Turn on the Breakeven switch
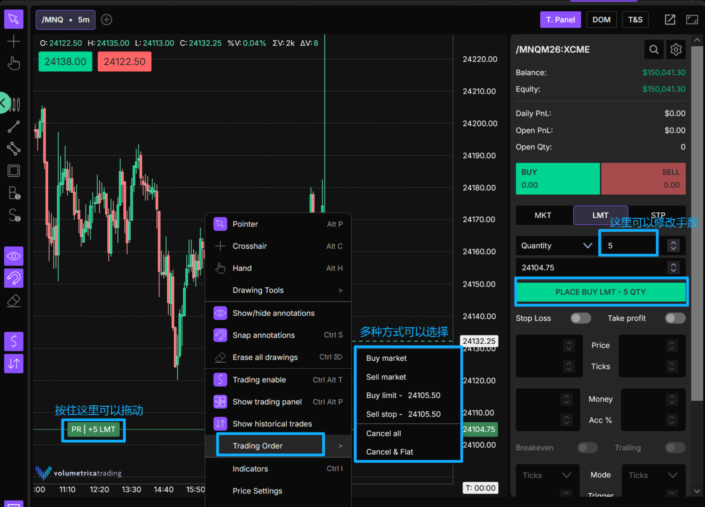The width and height of the screenshot is (705, 507). (x=587, y=448)
